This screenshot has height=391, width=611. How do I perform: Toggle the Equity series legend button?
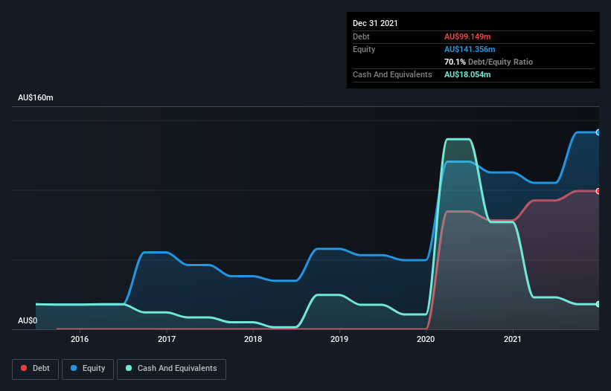click(88, 369)
